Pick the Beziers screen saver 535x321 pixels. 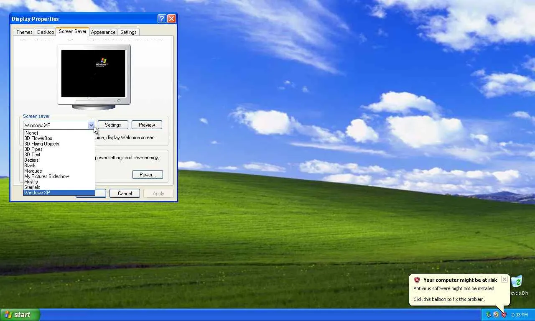pos(59,160)
